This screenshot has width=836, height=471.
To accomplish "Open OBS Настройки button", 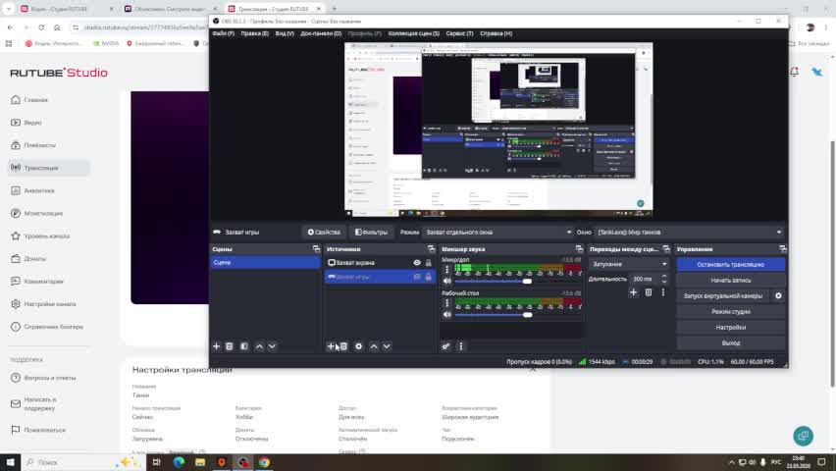I will (x=730, y=327).
